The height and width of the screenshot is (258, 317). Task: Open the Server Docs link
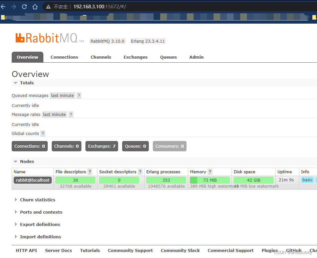click(x=58, y=250)
